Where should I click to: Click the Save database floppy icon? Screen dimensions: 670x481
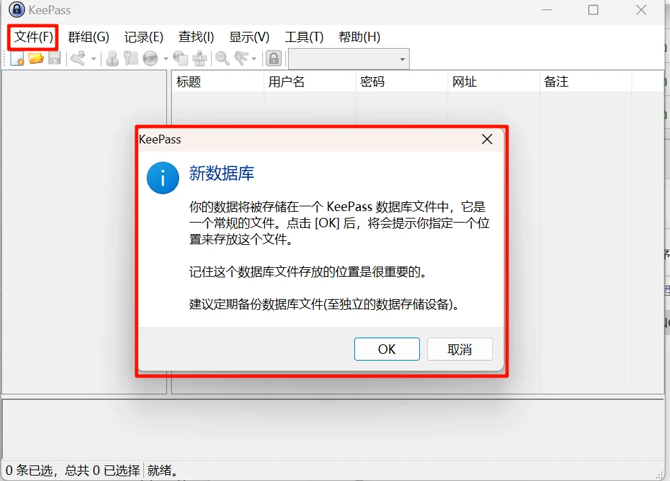[55, 58]
